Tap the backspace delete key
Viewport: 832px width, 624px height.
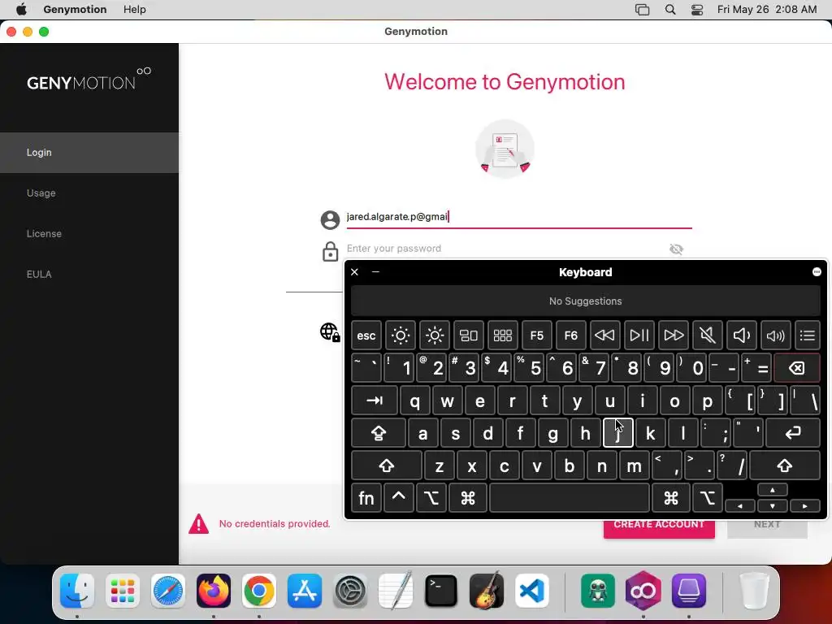(x=797, y=368)
